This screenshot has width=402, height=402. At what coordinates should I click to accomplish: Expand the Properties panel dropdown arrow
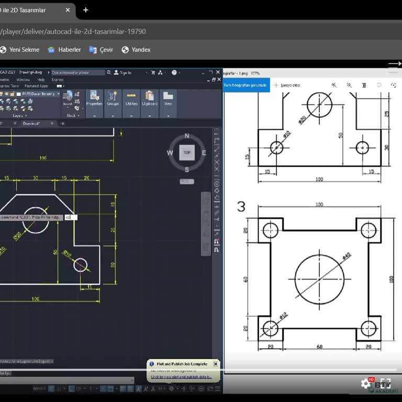tap(94, 116)
